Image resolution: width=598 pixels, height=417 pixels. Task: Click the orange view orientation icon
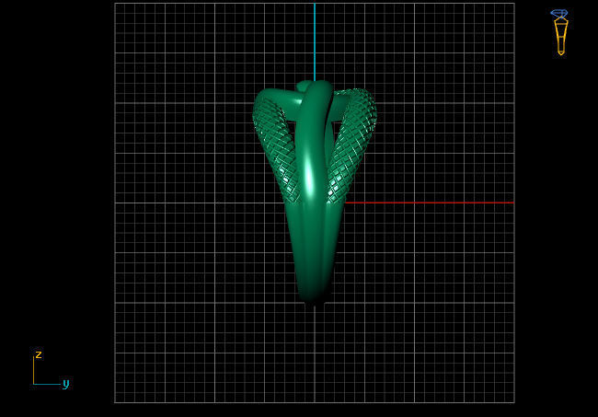559,32
